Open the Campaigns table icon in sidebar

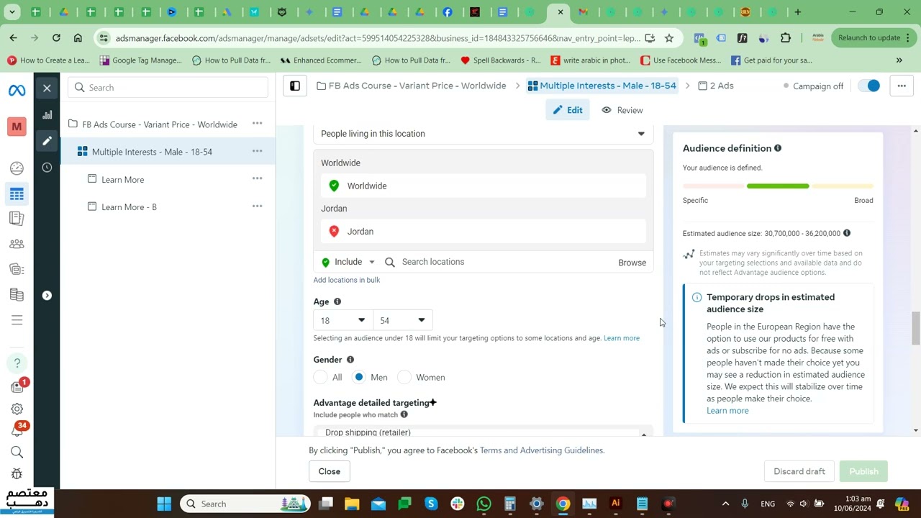[17, 194]
